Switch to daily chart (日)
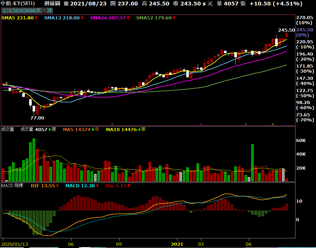This screenshot has width=316, height=248. [x=38, y=11]
